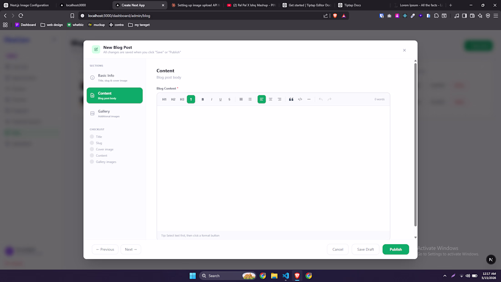
Task: Open the browser main menu
Action: (496, 15)
